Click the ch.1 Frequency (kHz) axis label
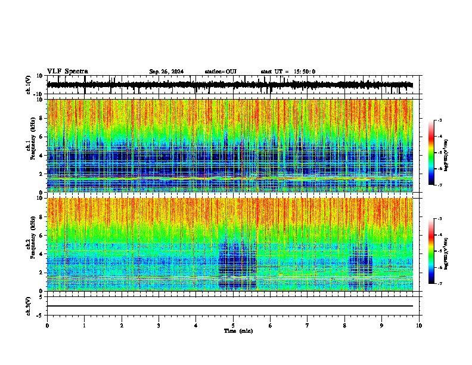This screenshot has width=472, height=365. (30, 138)
